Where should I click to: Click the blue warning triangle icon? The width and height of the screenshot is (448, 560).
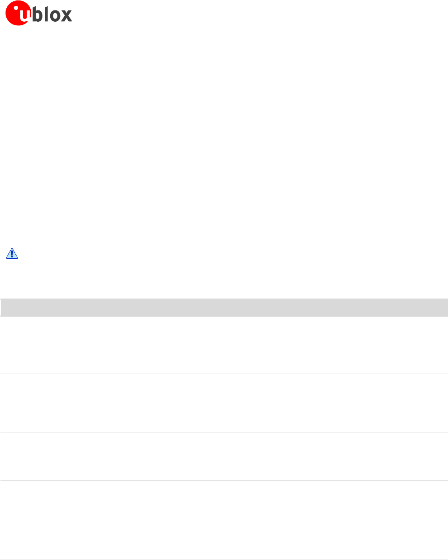[12, 253]
